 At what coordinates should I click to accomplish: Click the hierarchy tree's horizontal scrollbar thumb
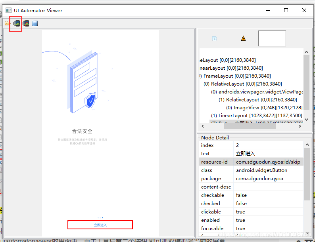click(x=250, y=126)
